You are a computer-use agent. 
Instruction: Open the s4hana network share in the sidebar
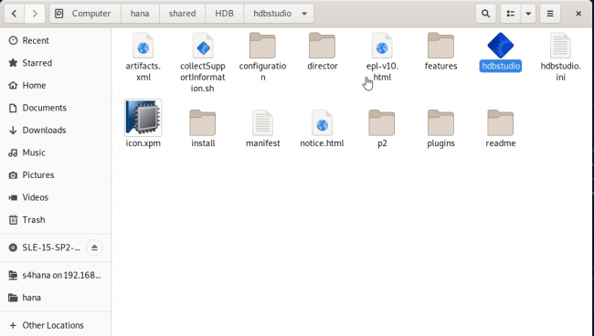(56, 275)
